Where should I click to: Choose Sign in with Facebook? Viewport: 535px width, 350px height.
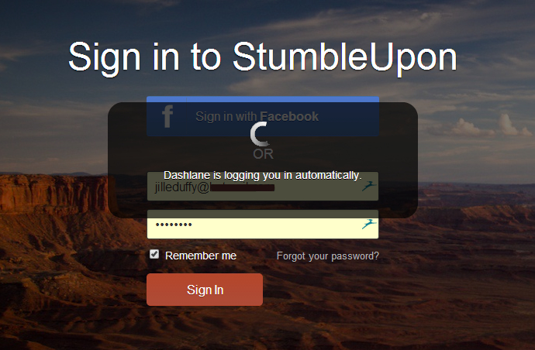[x=263, y=117]
